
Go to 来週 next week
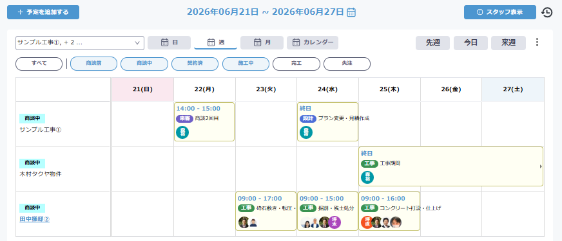click(509, 43)
